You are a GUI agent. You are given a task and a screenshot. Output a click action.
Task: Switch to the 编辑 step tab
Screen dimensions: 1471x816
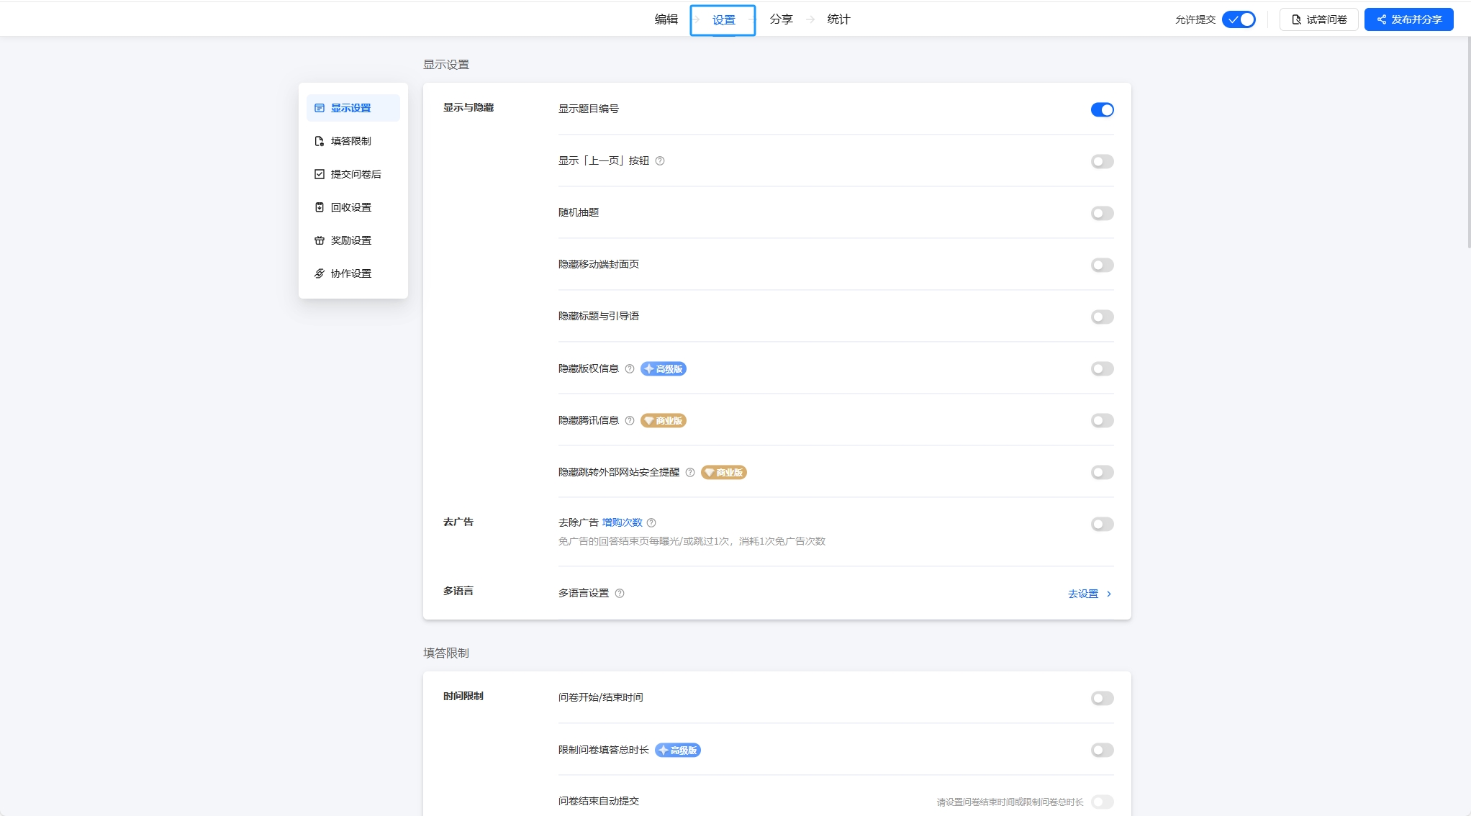(x=666, y=19)
